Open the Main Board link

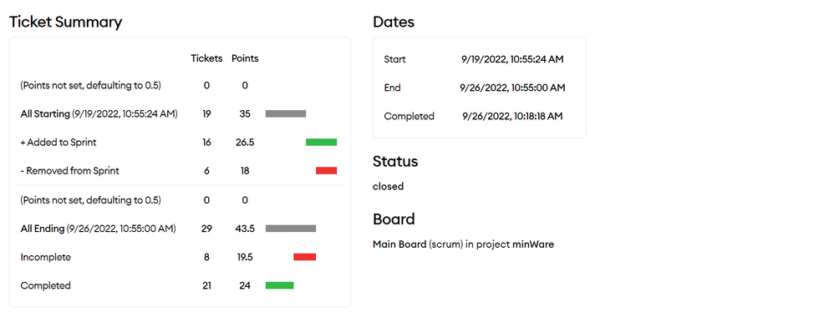(x=399, y=244)
